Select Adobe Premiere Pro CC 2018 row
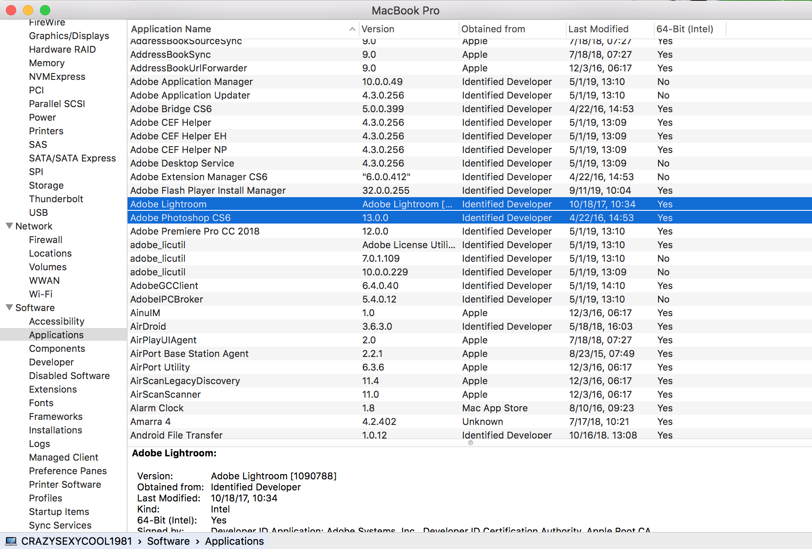The height and width of the screenshot is (549, 812). click(x=470, y=231)
